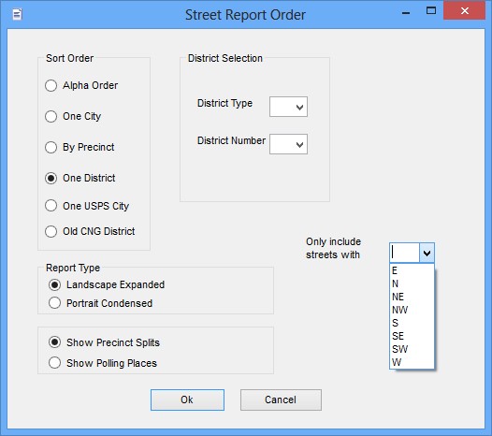Click the Cancel button

click(x=281, y=400)
